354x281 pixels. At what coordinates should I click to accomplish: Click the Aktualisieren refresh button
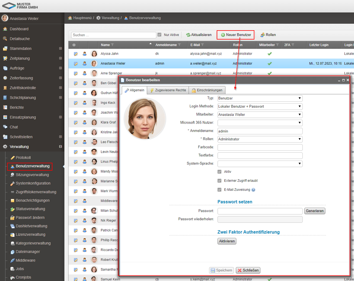click(199, 35)
